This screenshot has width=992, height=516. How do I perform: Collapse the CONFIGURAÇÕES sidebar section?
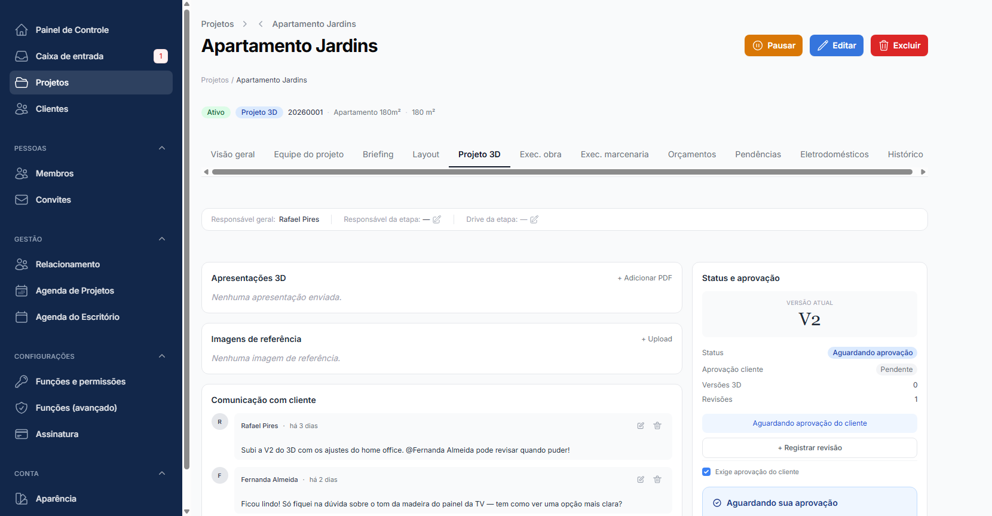[x=162, y=356]
